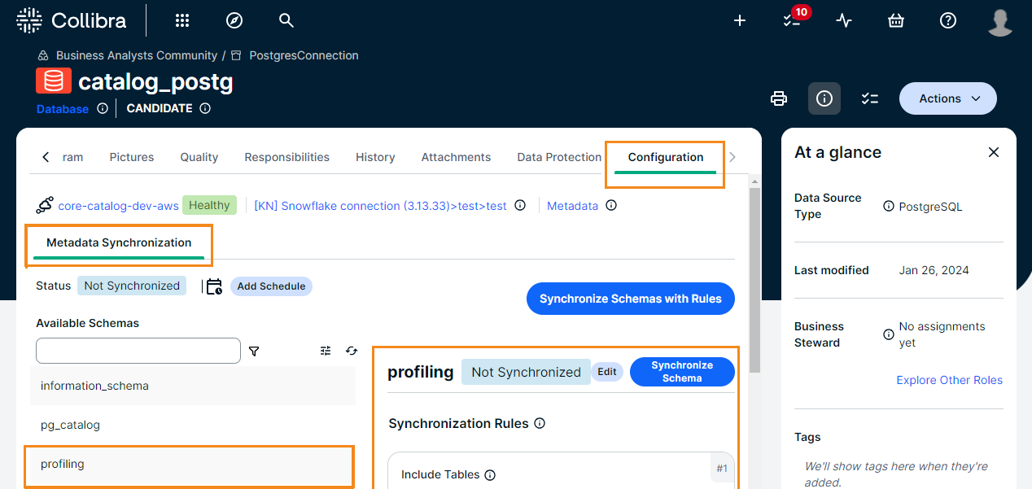Click the print icon
The width and height of the screenshot is (1032, 489).
point(779,98)
